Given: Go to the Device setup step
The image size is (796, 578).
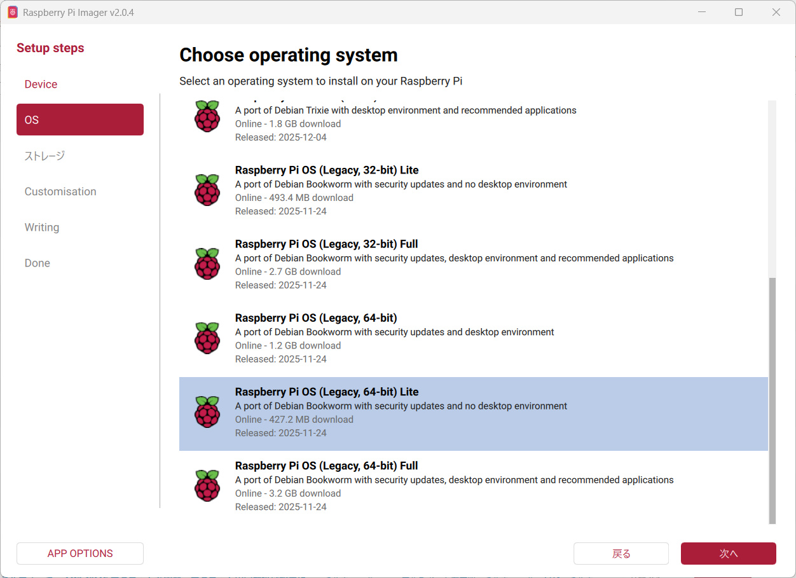Looking at the screenshot, I should coord(41,84).
